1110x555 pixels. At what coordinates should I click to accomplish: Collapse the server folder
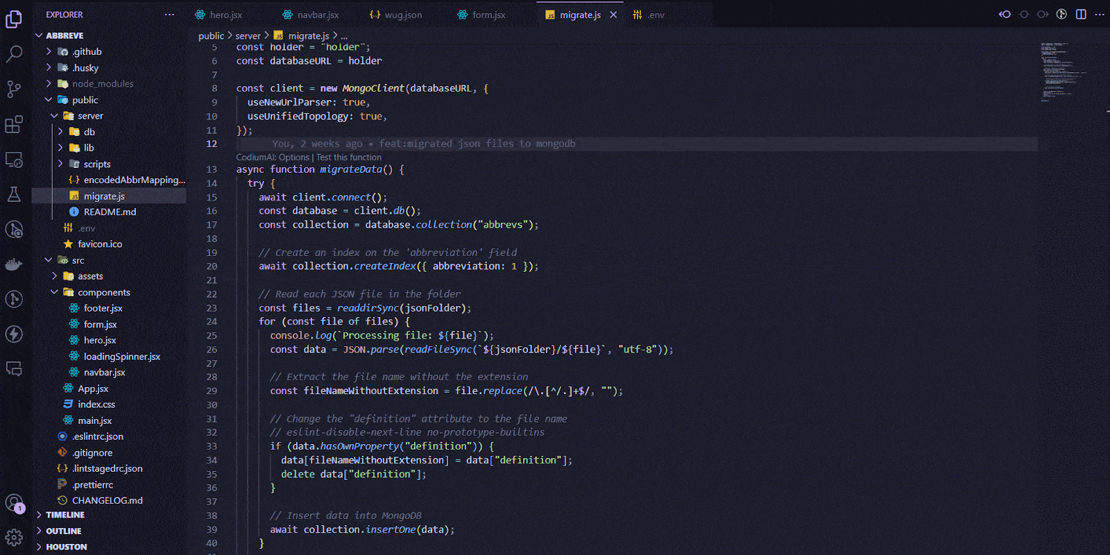(x=90, y=116)
